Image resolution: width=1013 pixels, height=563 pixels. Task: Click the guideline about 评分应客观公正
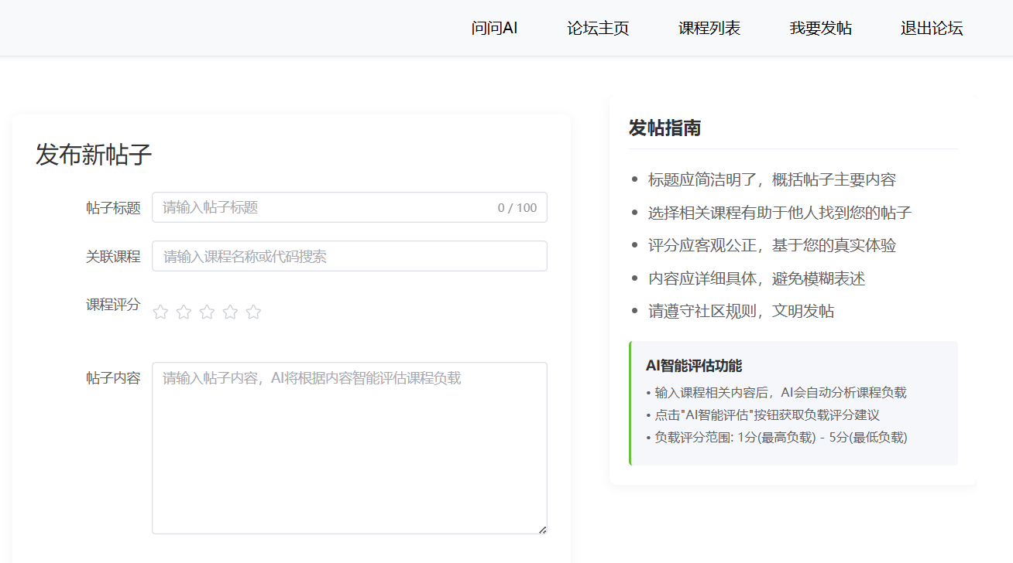[x=774, y=245]
